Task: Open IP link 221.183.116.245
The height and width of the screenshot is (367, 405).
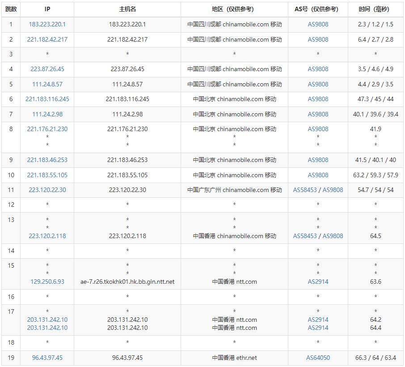Action: pos(47,99)
